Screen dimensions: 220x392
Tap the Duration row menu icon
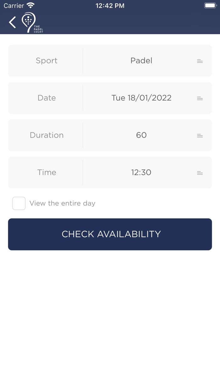pos(200,135)
